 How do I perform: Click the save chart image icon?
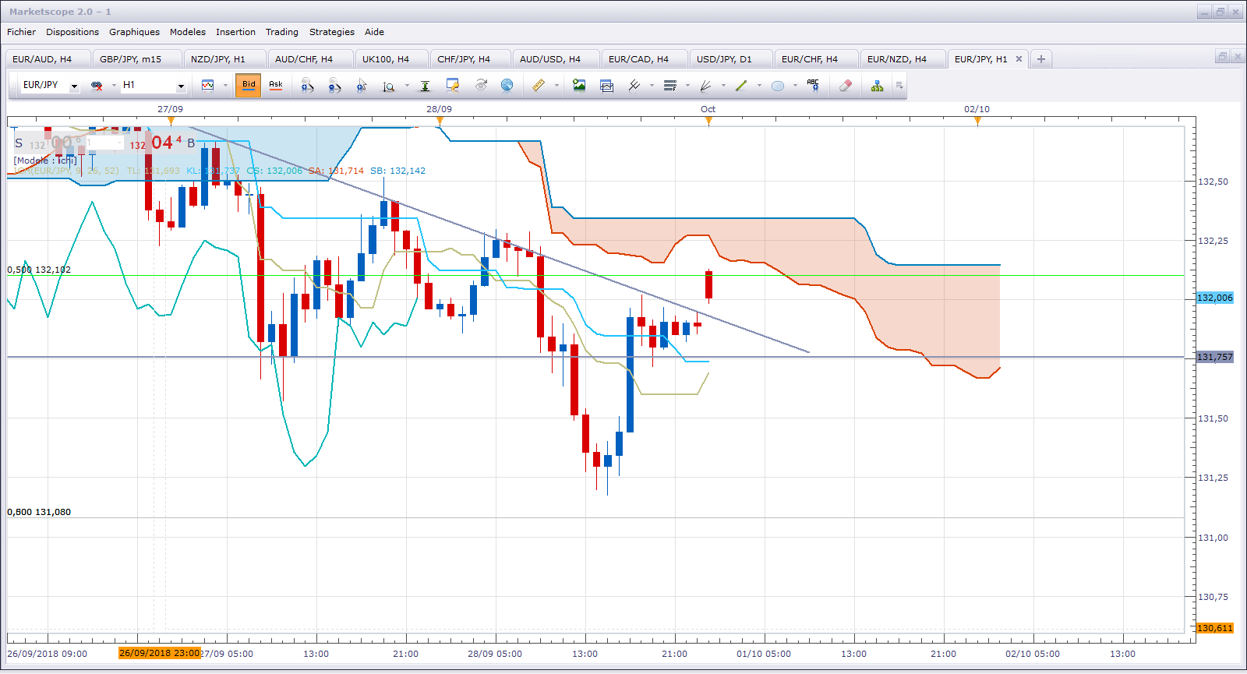pyautogui.click(x=579, y=86)
